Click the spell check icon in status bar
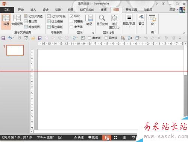 (60, 138)
